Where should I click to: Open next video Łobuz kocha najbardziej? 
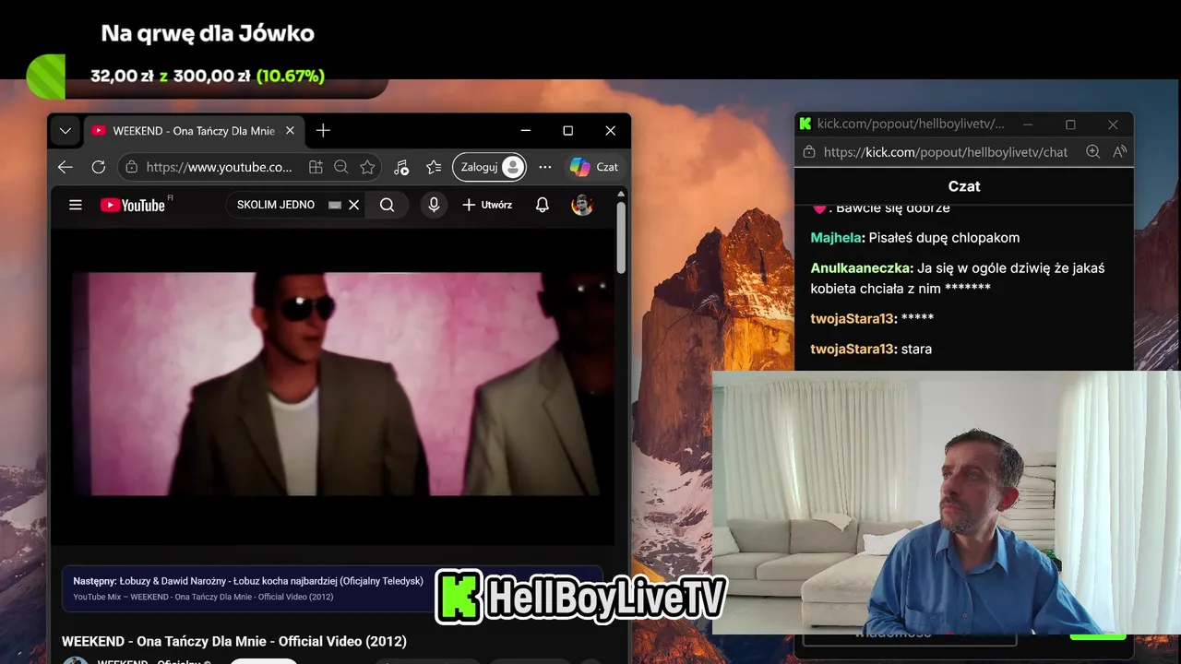pyautogui.click(x=248, y=581)
